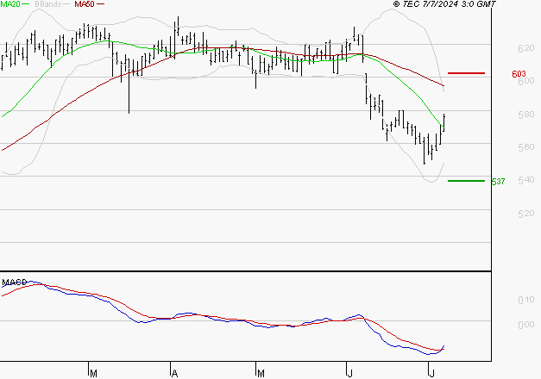Click the 540 price axis label
This screenshot has width=541, height=379.
526,180
